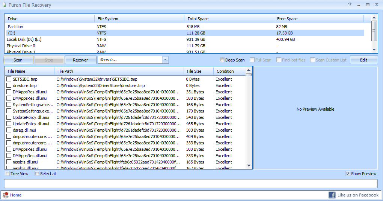This screenshot has height=201, width=383.
Task: Toggle the Full Scan checkbox
Action: pos(252,60)
